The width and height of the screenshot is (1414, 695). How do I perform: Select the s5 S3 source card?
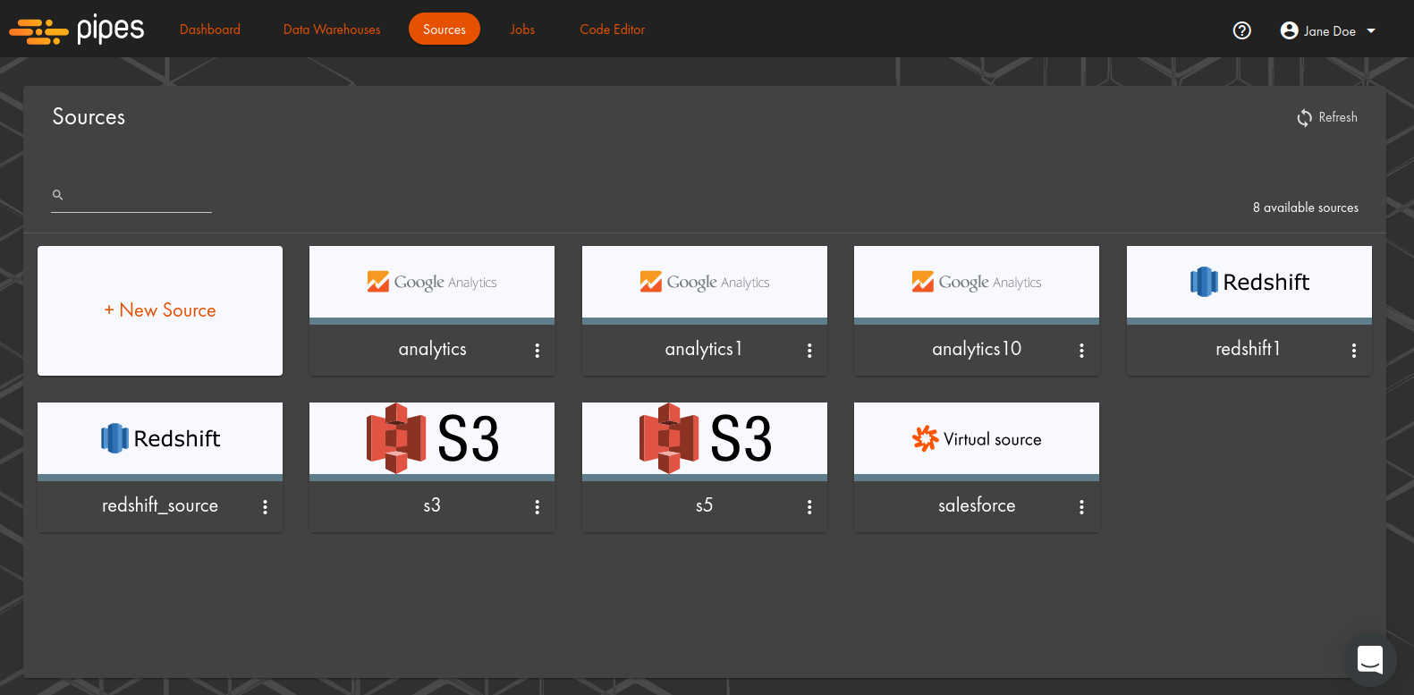pyautogui.click(x=704, y=439)
